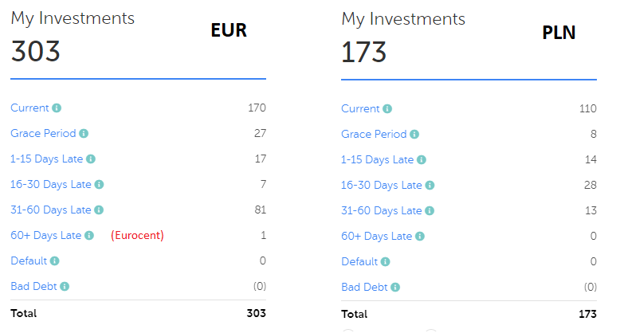Viewport: 620px width, 333px height.
Task: Click info icon next to PLN Default
Action: pyautogui.click(x=386, y=262)
